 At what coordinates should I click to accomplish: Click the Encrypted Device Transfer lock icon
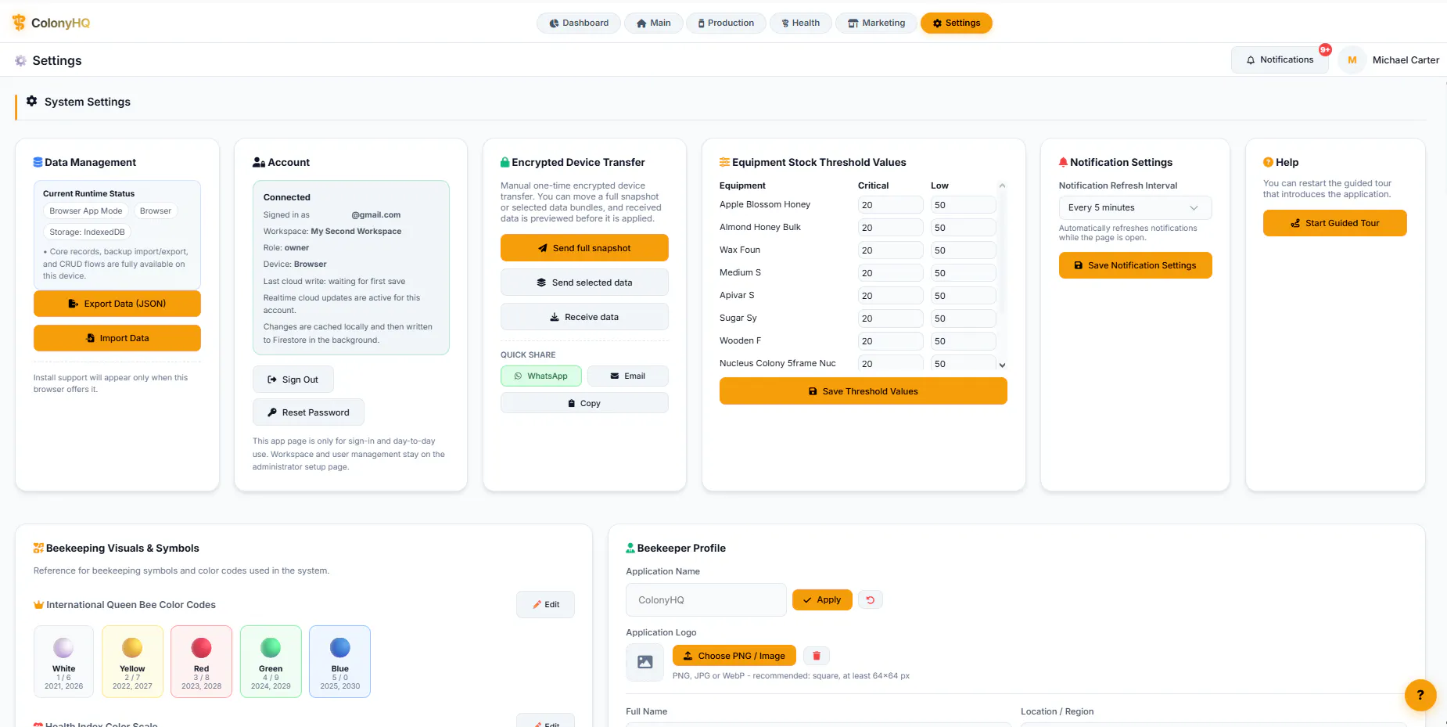(505, 162)
